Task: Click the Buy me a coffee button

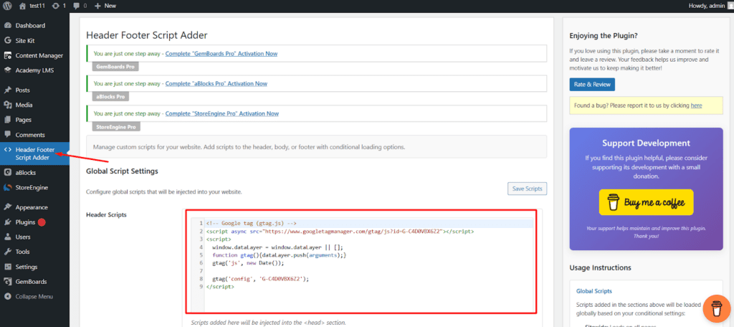Action: (646, 202)
